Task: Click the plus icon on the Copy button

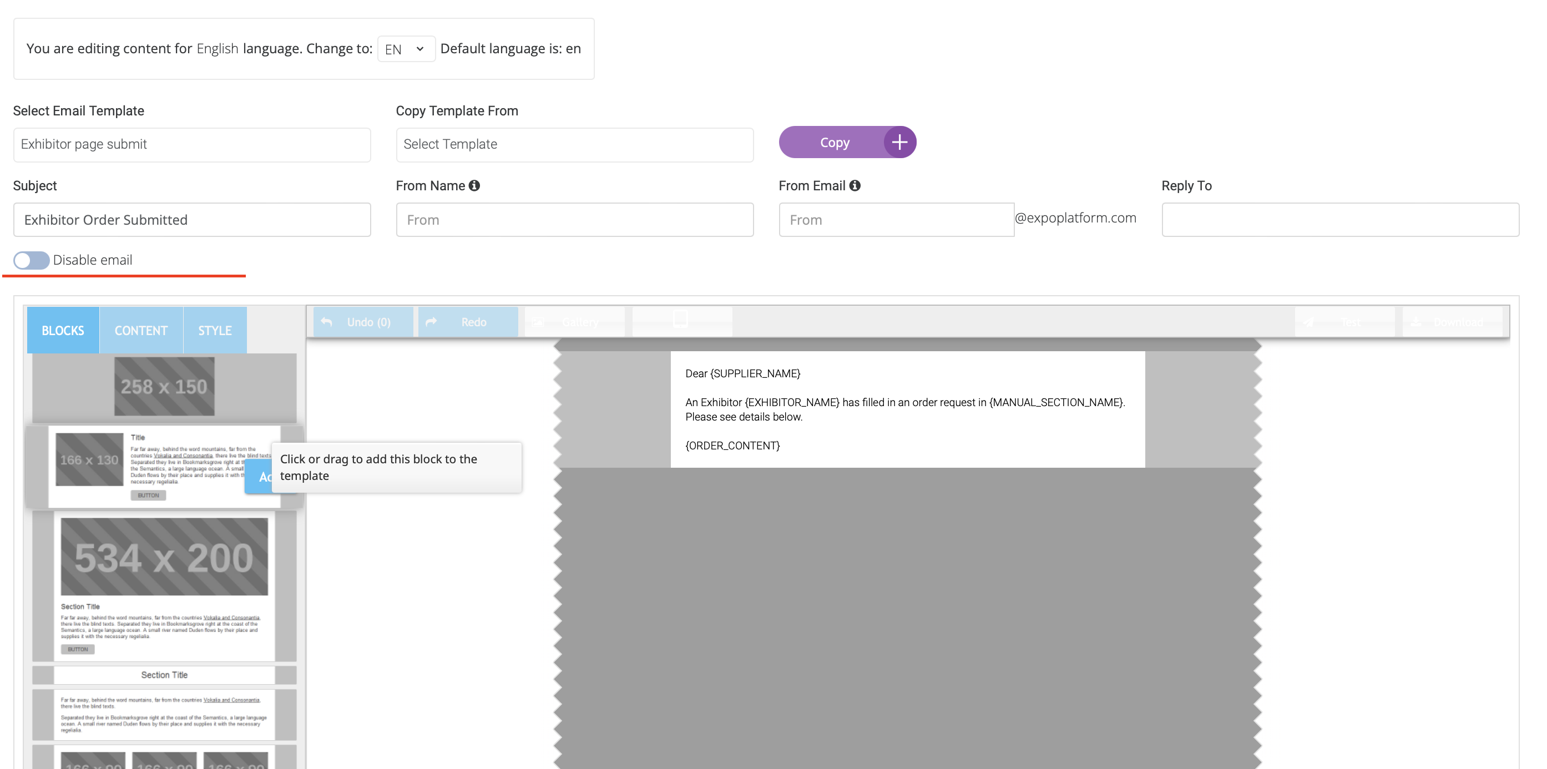Action: pos(899,142)
